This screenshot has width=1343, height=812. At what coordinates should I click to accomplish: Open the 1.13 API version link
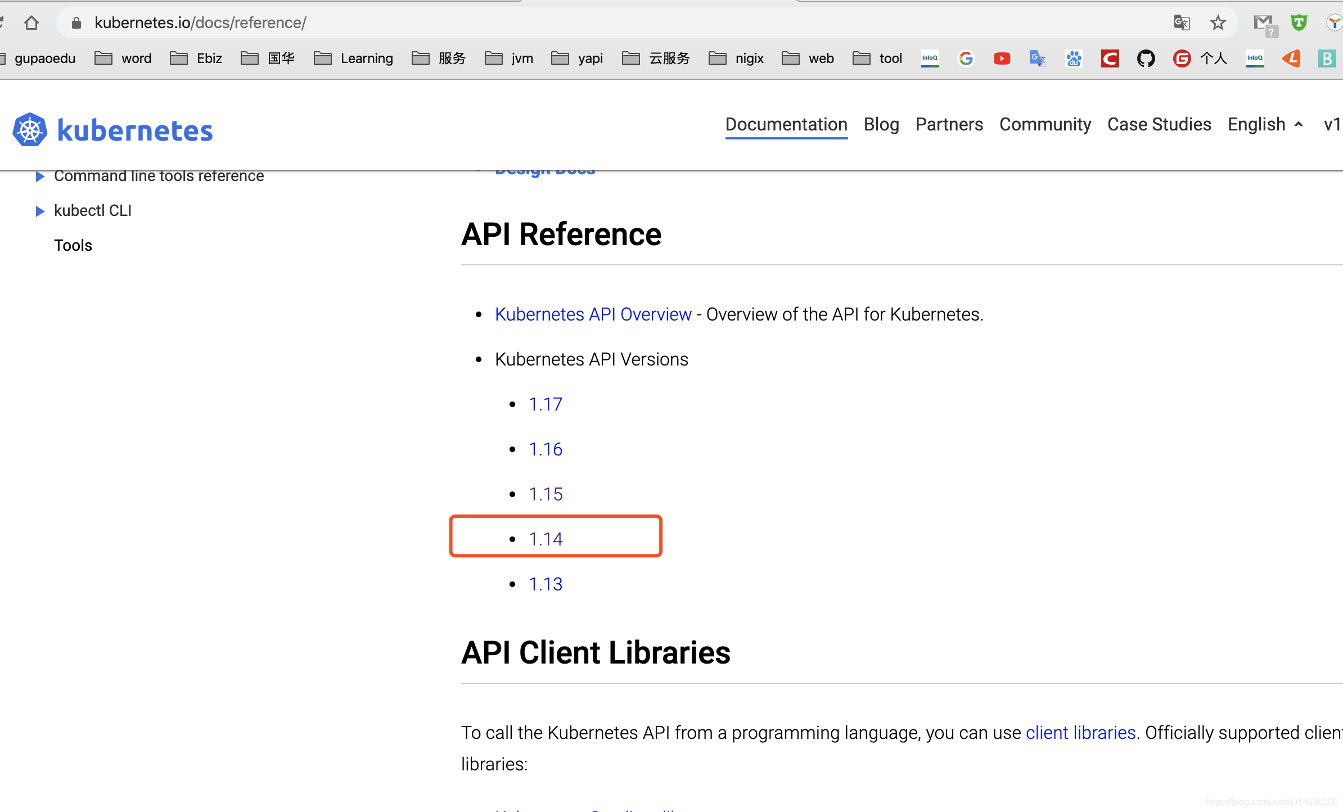546,584
